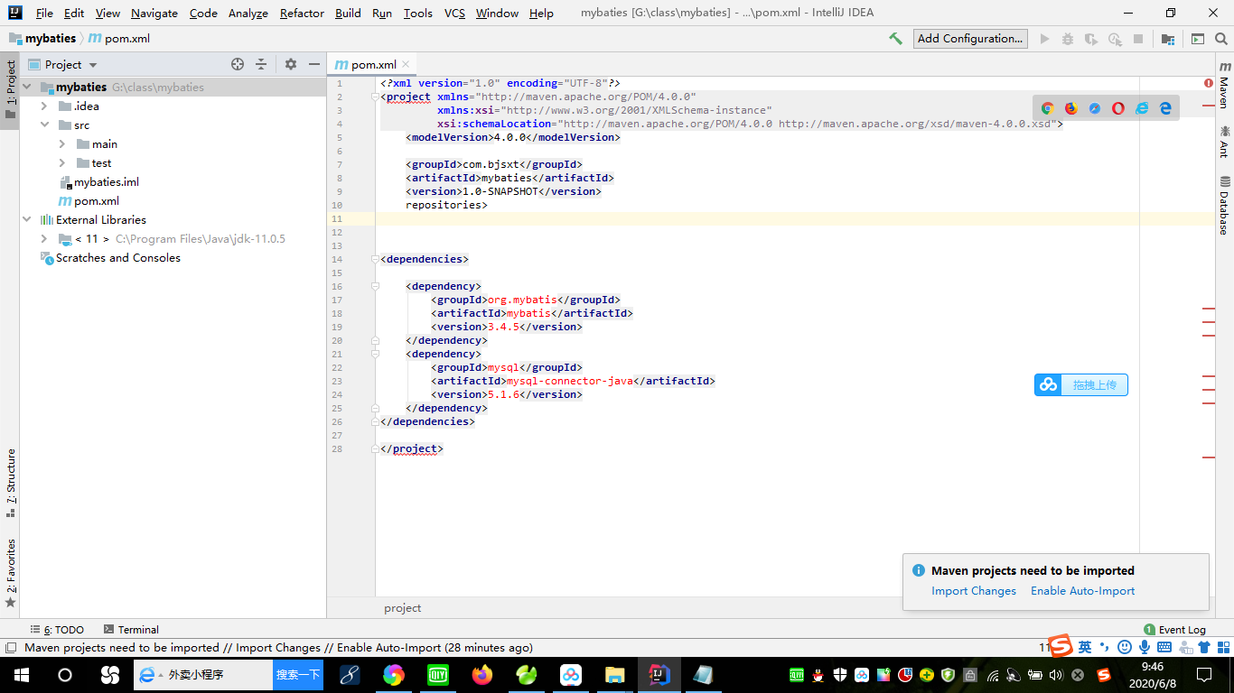Click the Stop square icon in the toolbar

pyautogui.click(x=1138, y=39)
